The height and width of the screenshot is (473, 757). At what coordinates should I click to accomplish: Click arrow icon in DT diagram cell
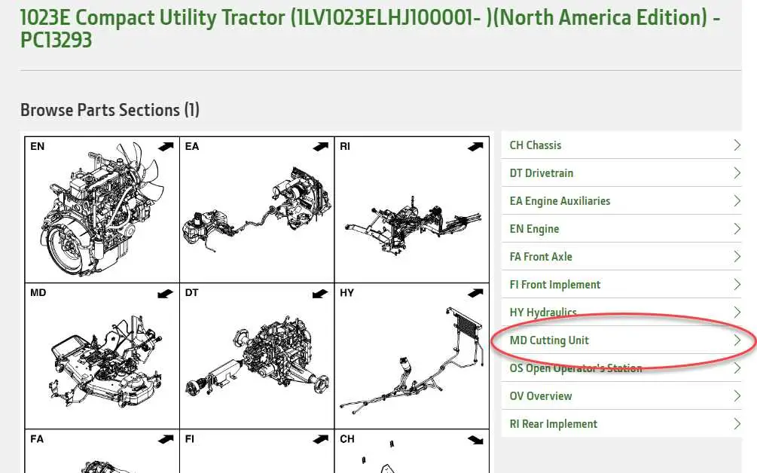(320, 294)
